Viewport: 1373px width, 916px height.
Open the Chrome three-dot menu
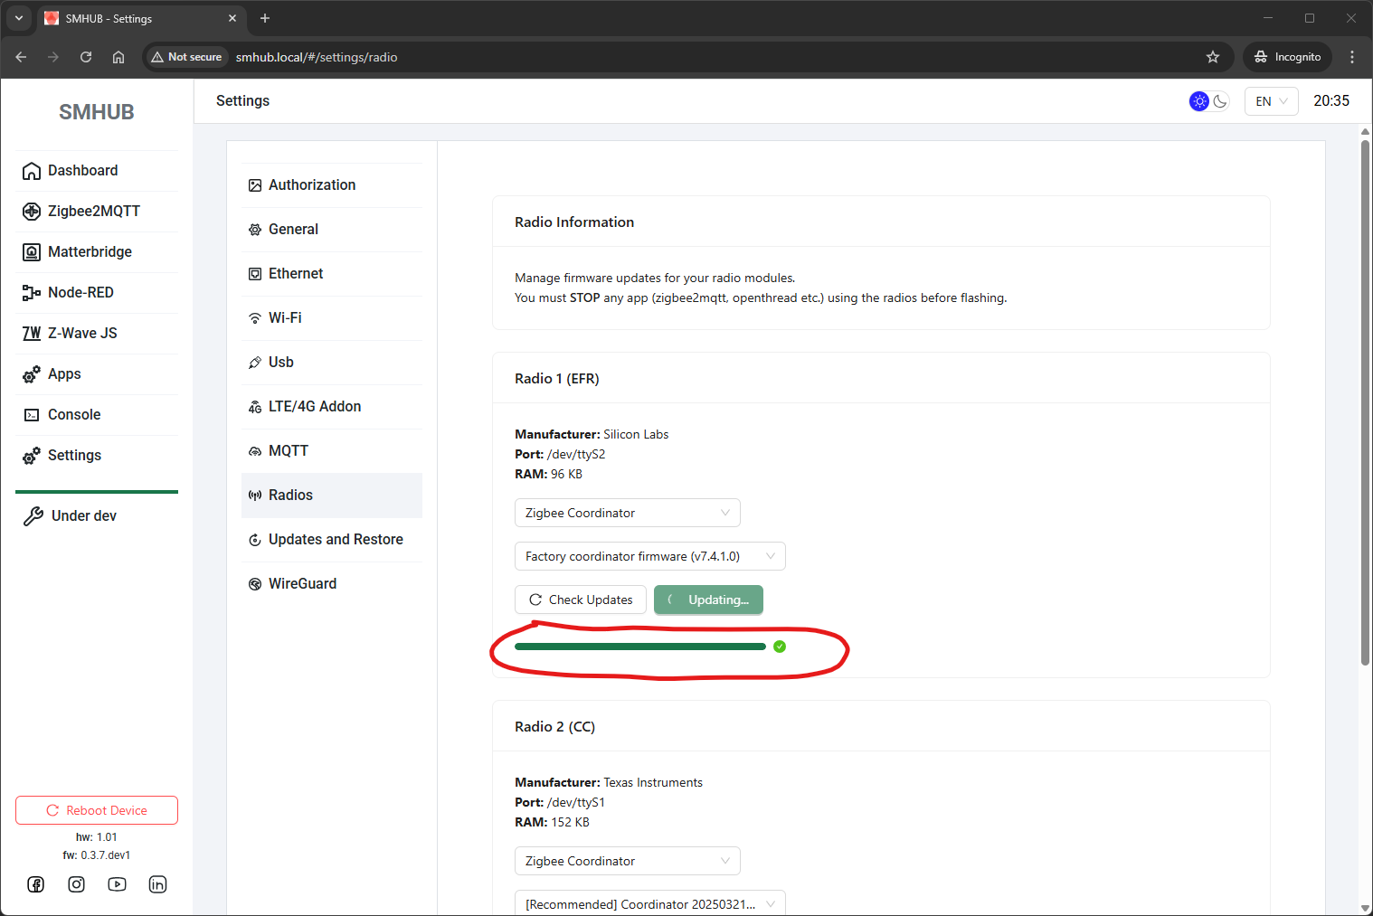tap(1352, 57)
